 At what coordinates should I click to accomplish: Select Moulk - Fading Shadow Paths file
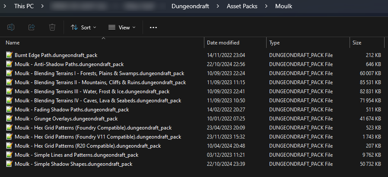point(72,110)
